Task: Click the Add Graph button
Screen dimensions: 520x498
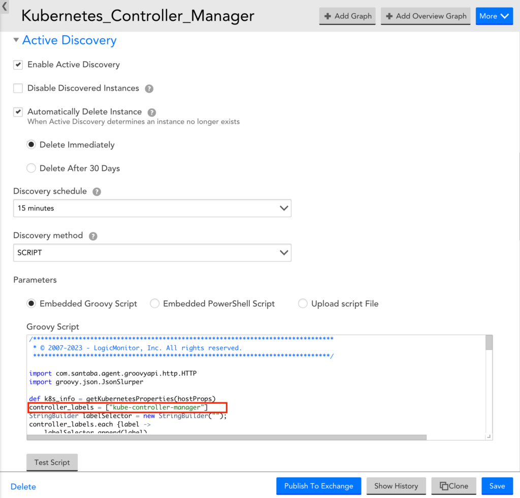Action: coord(348,16)
